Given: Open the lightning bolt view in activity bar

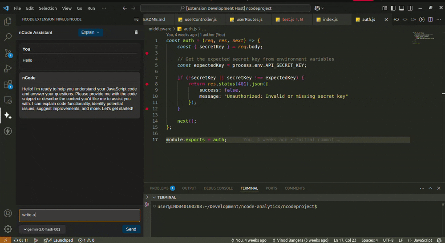Looking at the screenshot, I should pos(8,131).
